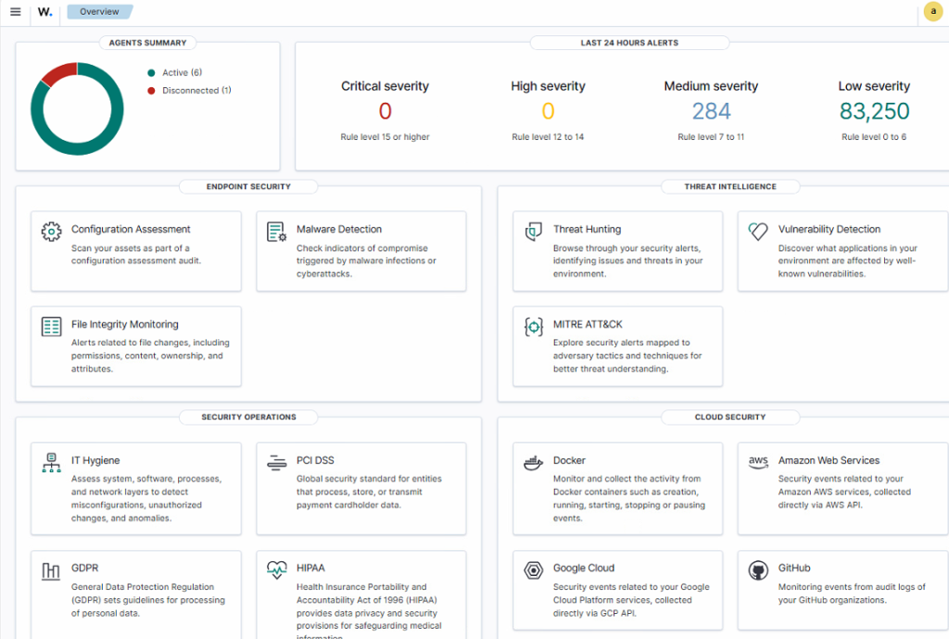The width and height of the screenshot is (949, 639).
Task: Click the Vulnerability Detection heart icon
Action: 758,232
